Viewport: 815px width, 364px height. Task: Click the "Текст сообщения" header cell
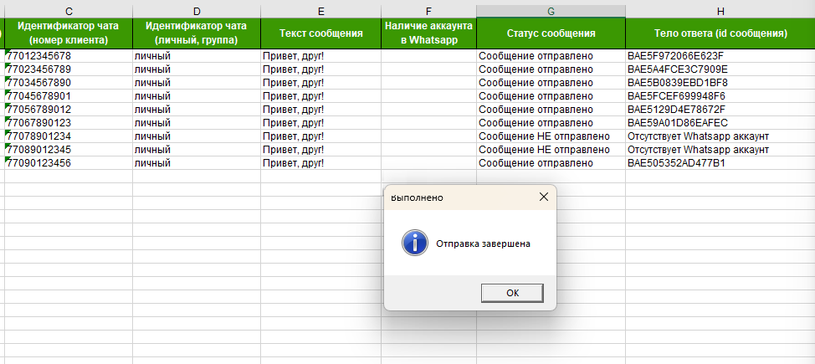click(x=320, y=33)
